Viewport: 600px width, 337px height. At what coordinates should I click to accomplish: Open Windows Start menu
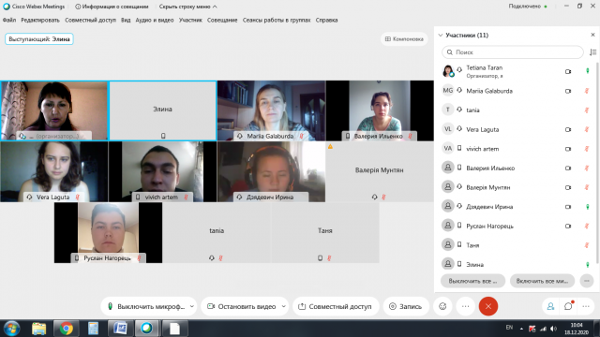pyautogui.click(x=11, y=329)
